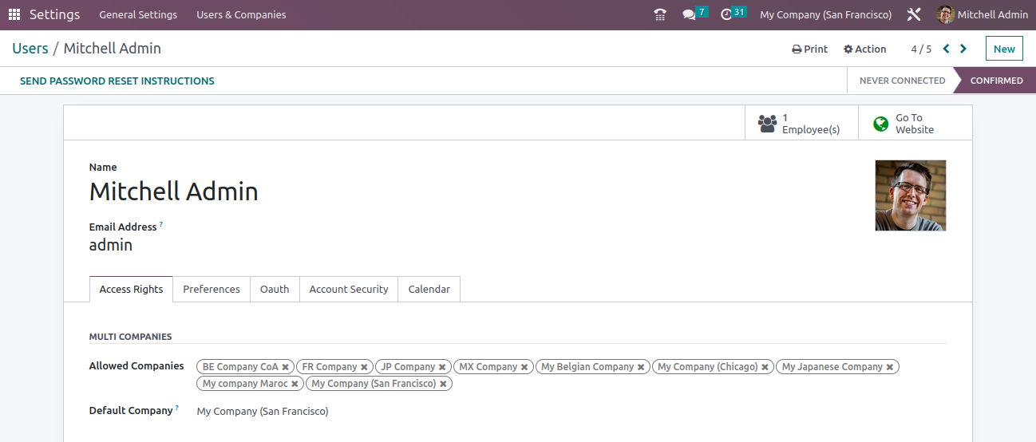Switch to the Account Security tab
This screenshot has width=1036, height=442.
pos(349,289)
